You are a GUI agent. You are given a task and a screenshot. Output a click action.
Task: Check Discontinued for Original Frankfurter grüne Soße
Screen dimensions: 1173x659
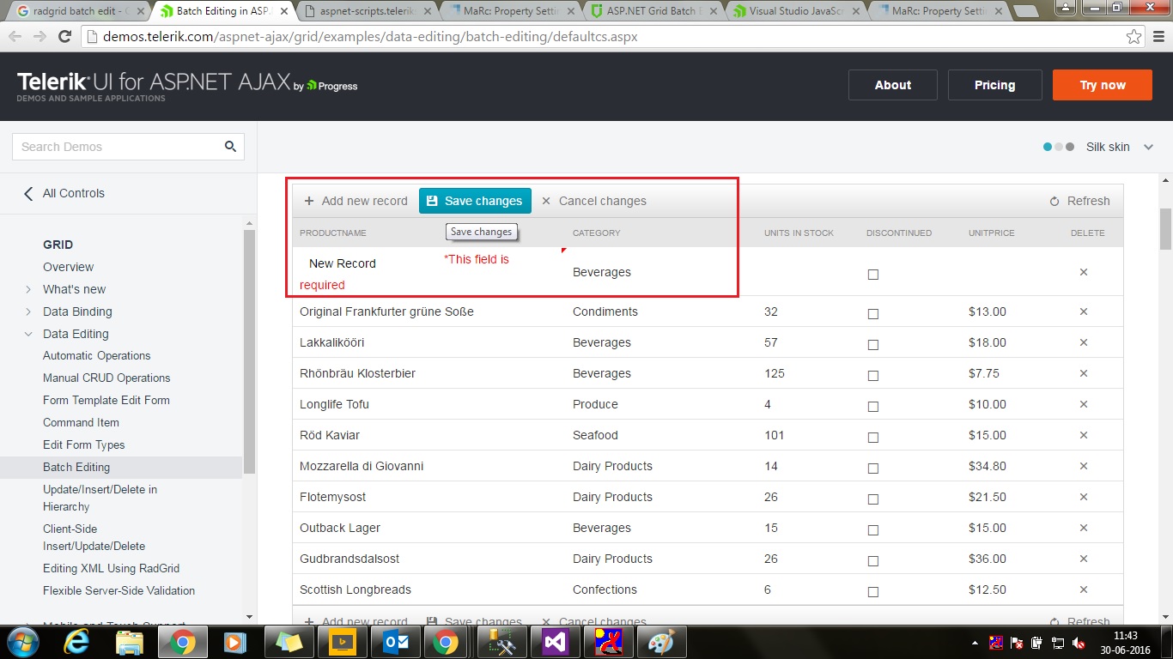873,314
